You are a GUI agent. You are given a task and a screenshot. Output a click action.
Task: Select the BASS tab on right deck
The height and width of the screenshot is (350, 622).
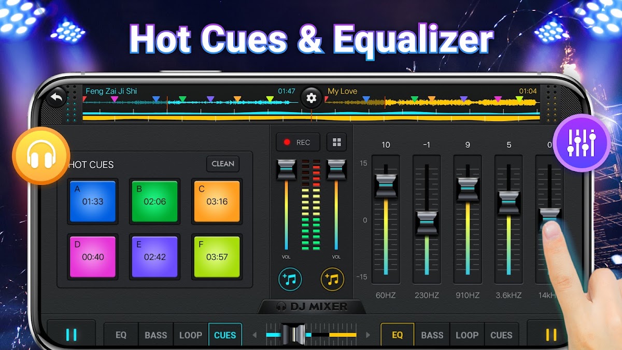(x=432, y=335)
